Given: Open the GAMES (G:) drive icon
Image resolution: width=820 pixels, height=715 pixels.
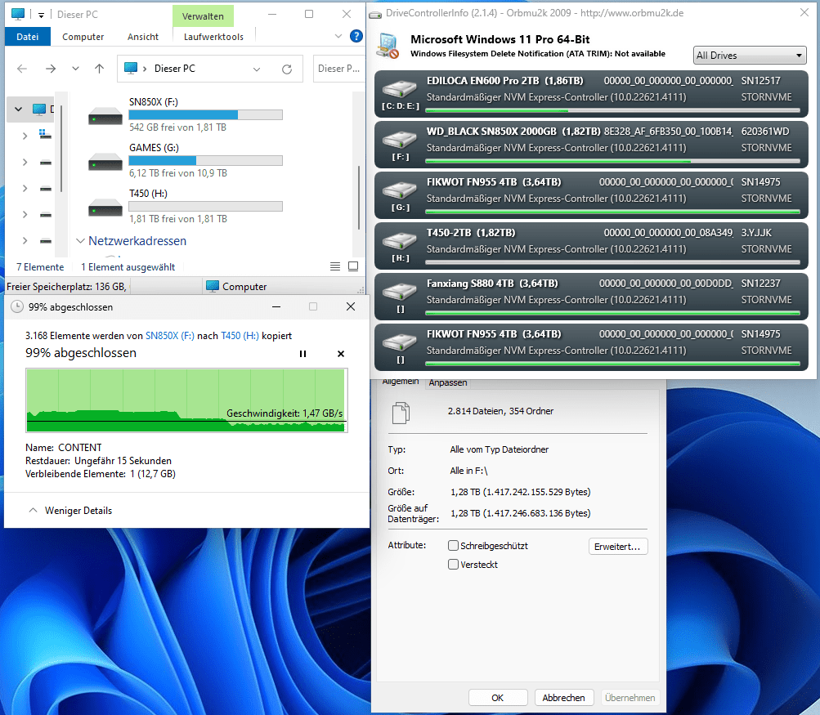Looking at the screenshot, I should [x=105, y=162].
